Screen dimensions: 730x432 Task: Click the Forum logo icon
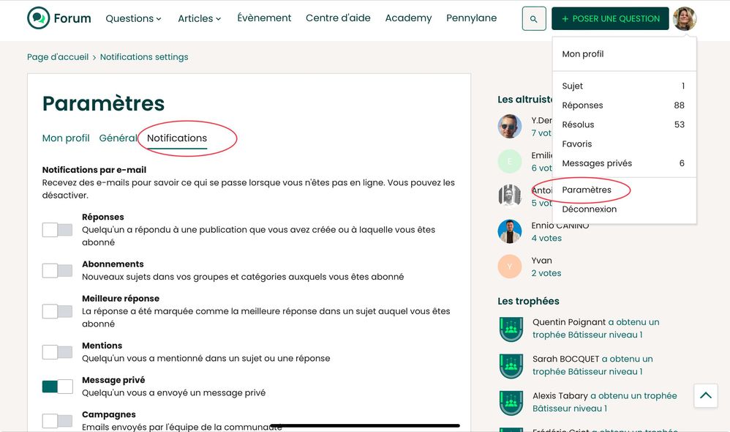tap(38, 18)
